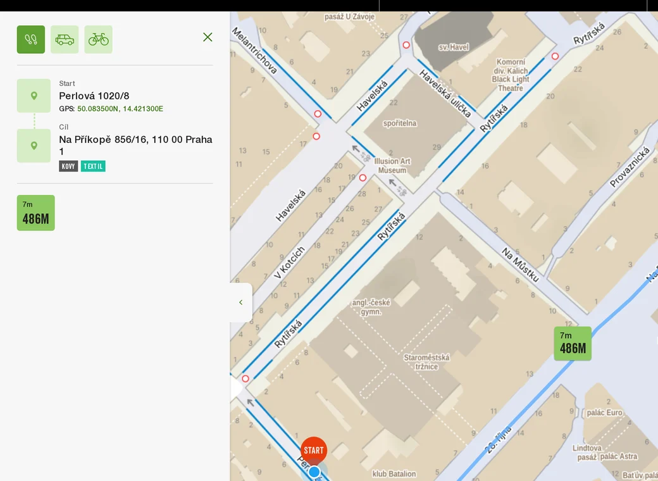
Task: Click the Illusion Art Museum map label
Action: point(392,166)
